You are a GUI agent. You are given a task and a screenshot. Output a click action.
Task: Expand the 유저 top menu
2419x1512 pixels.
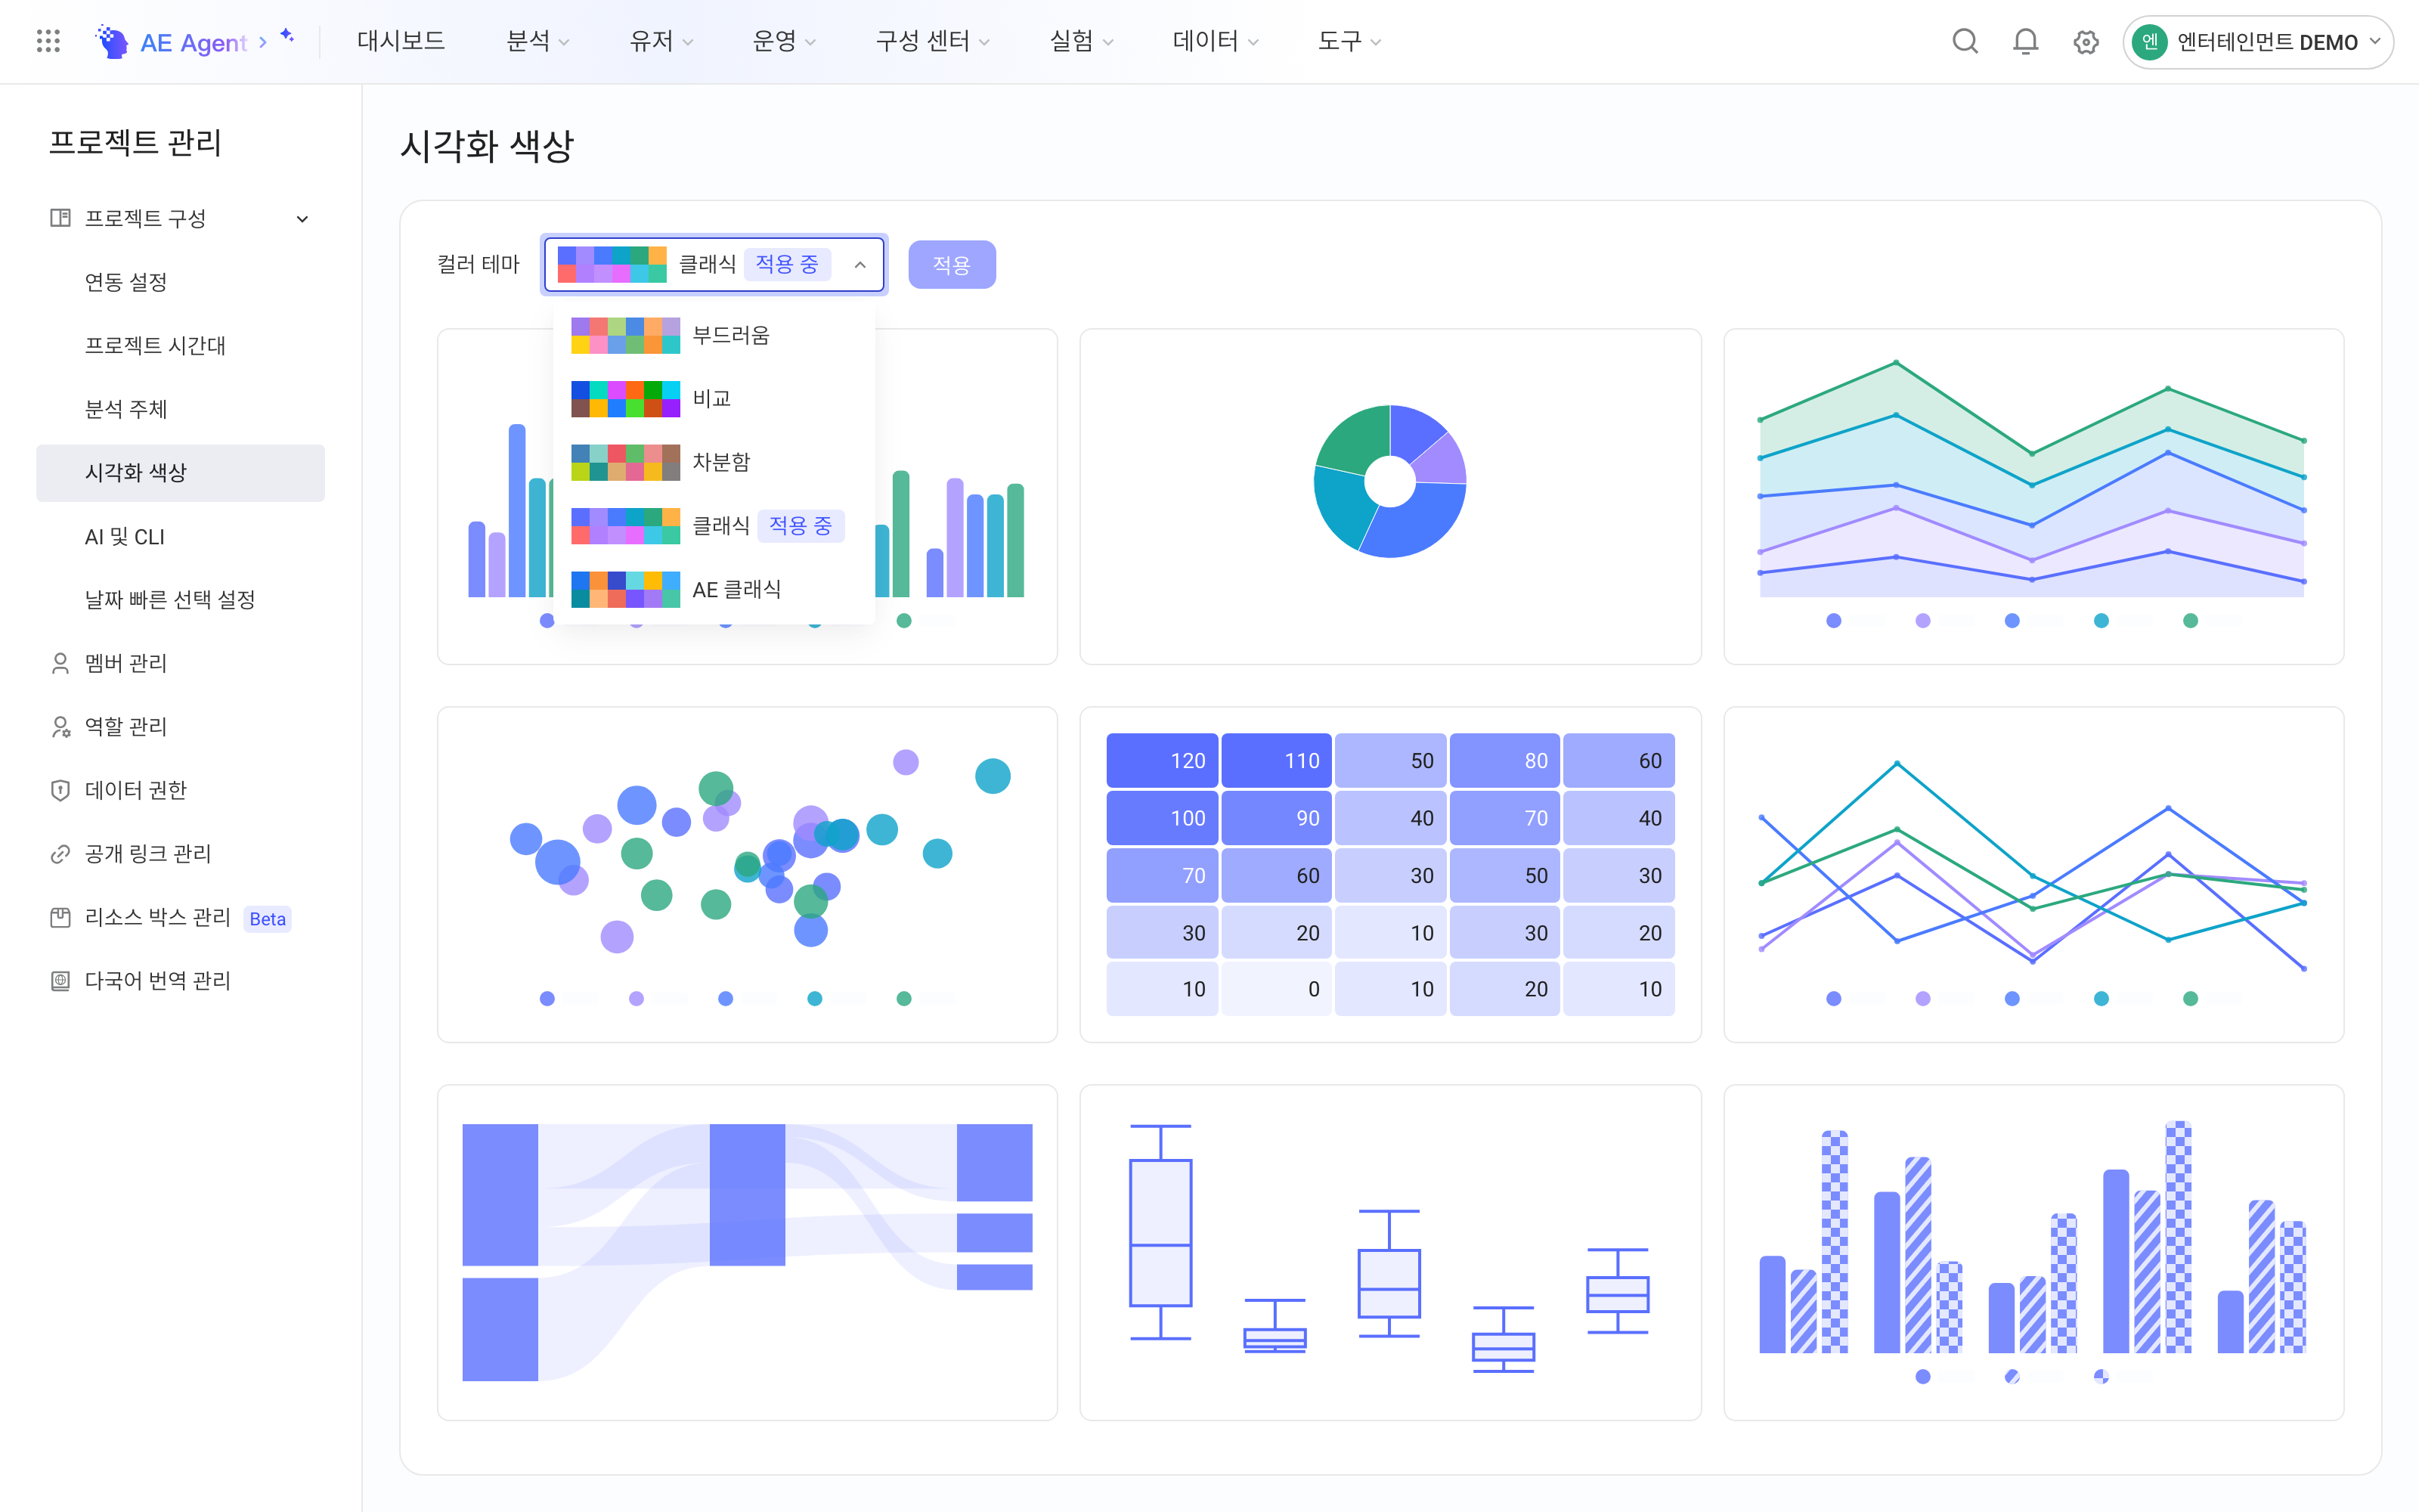coord(661,41)
